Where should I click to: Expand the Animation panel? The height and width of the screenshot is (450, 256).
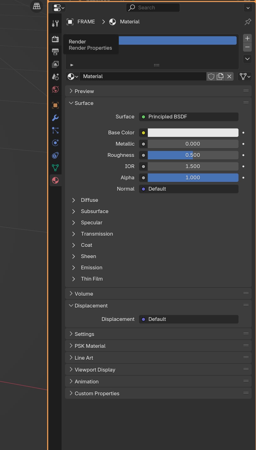(158, 382)
